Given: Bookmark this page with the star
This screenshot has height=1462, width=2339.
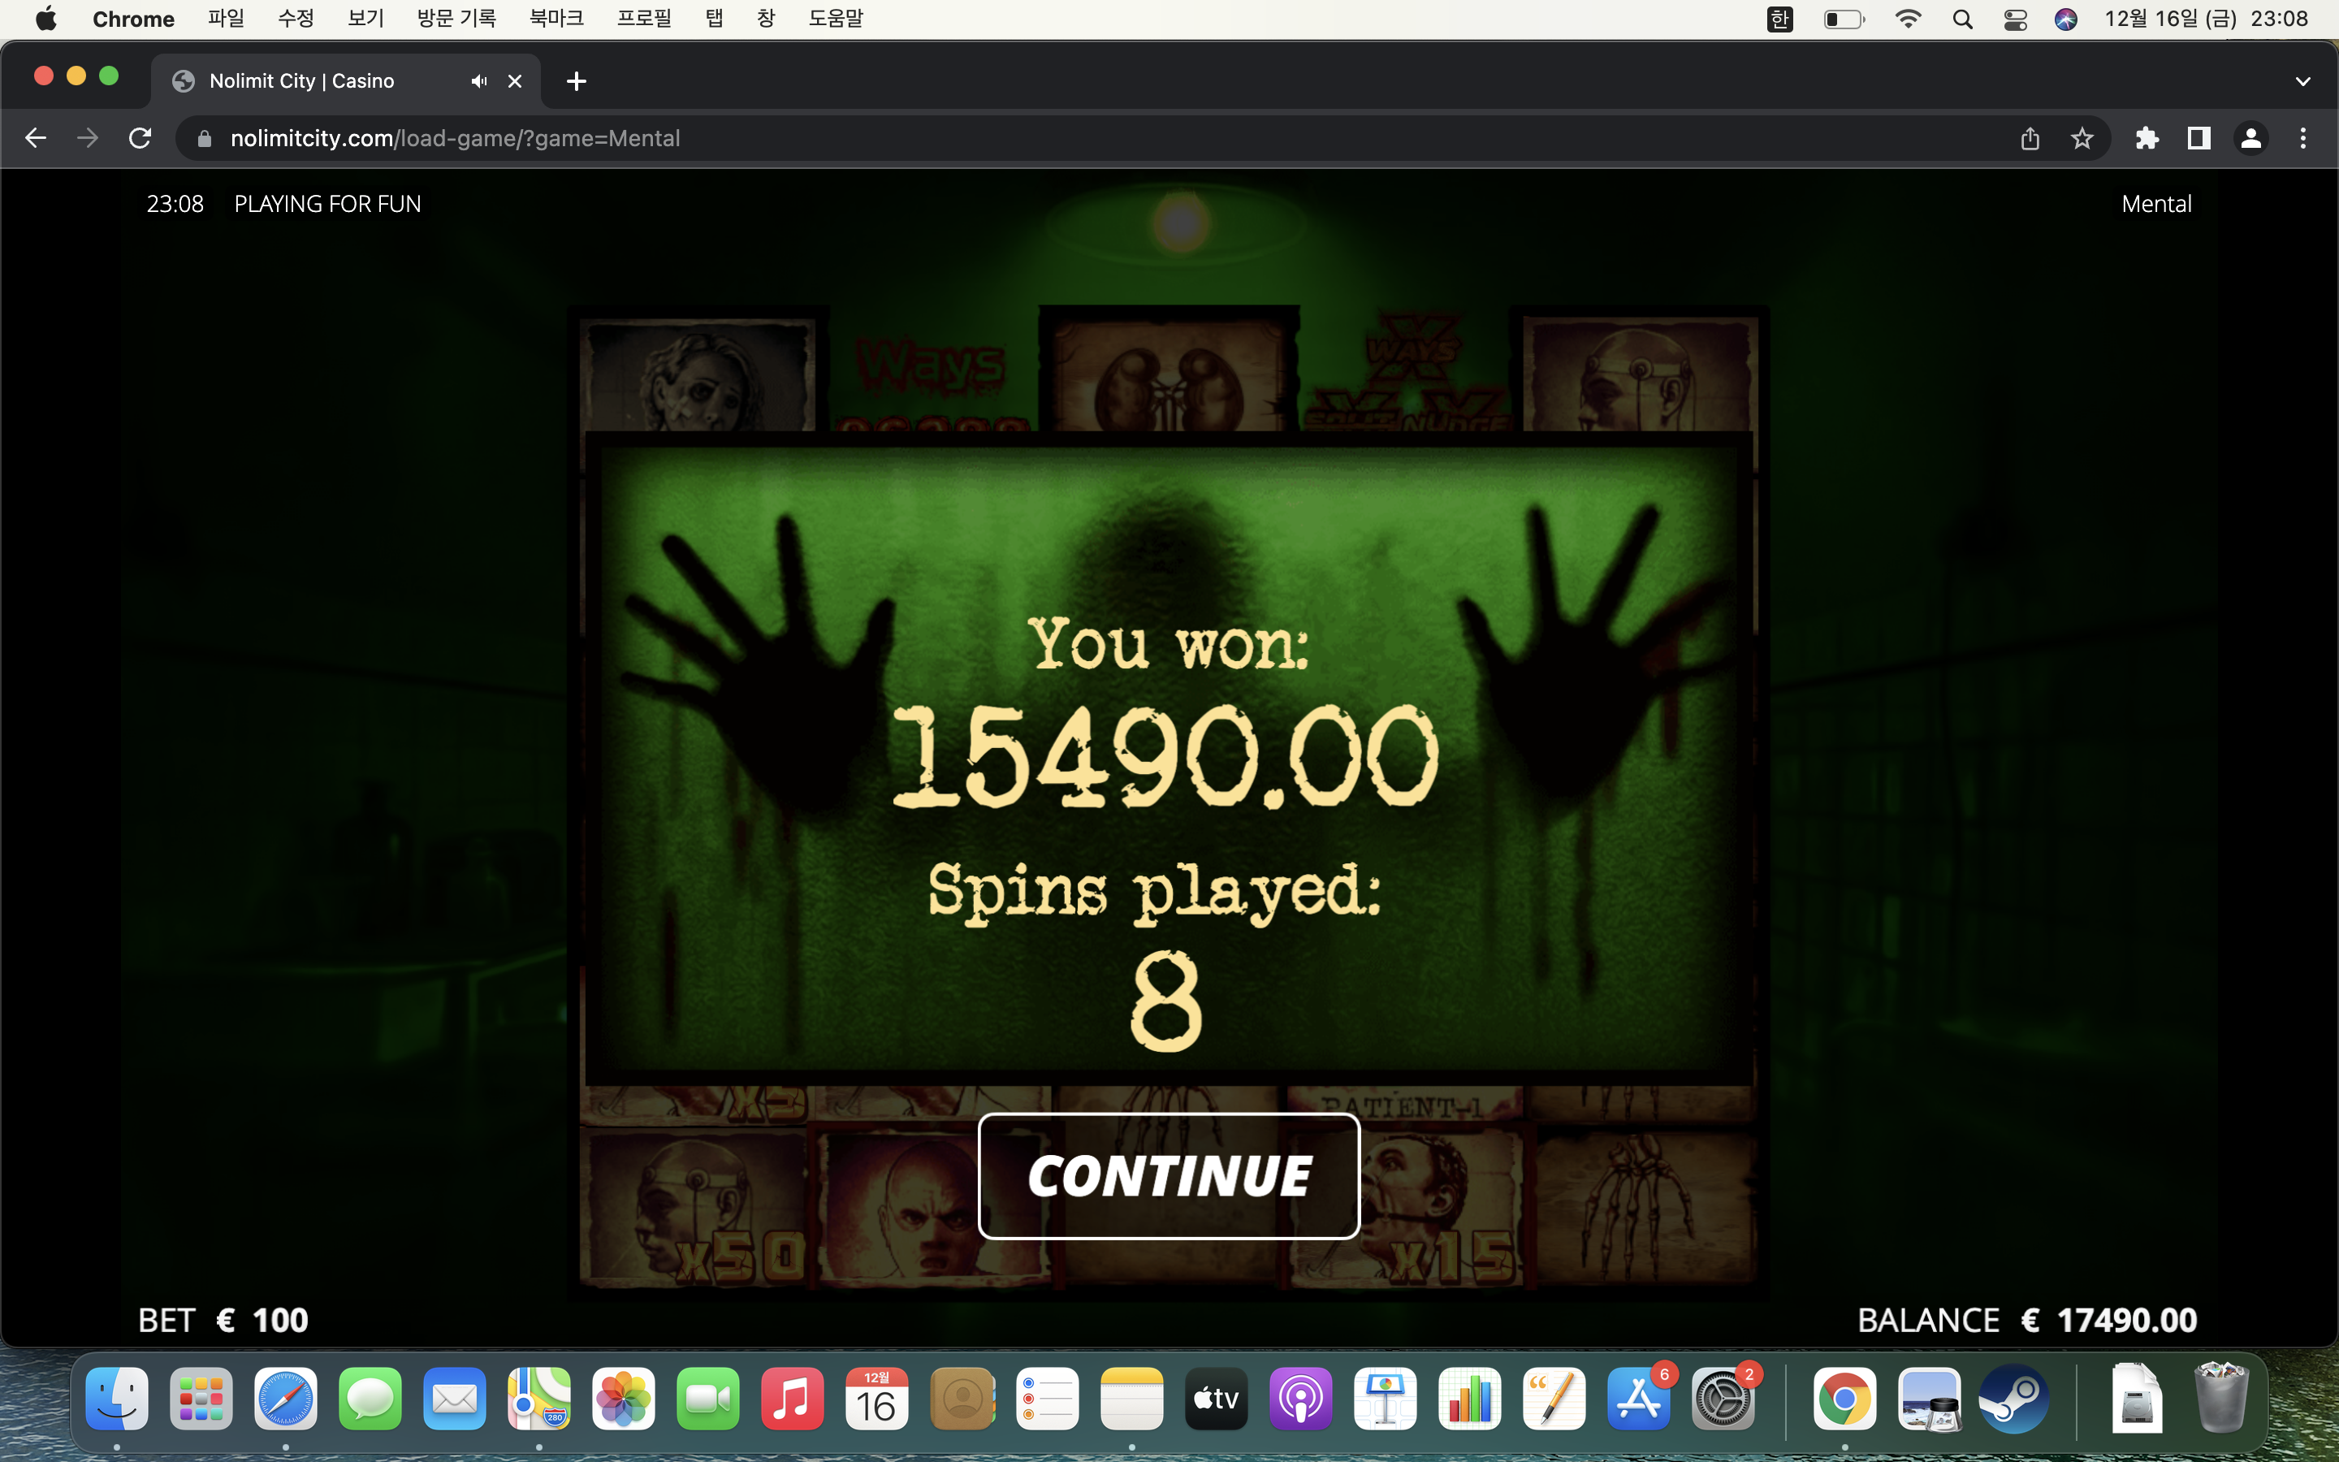Looking at the screenshot, I should [x=2082, y=138].
